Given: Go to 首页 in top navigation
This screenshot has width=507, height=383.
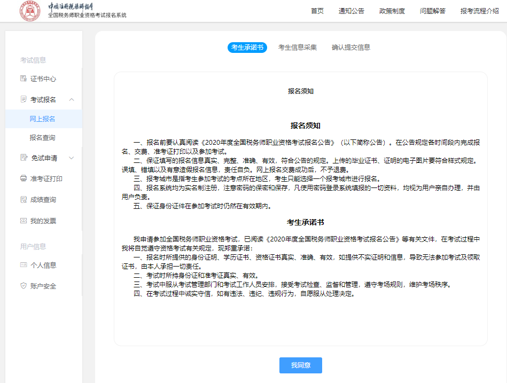Looking at the screenshot, I should click(317, 11).
